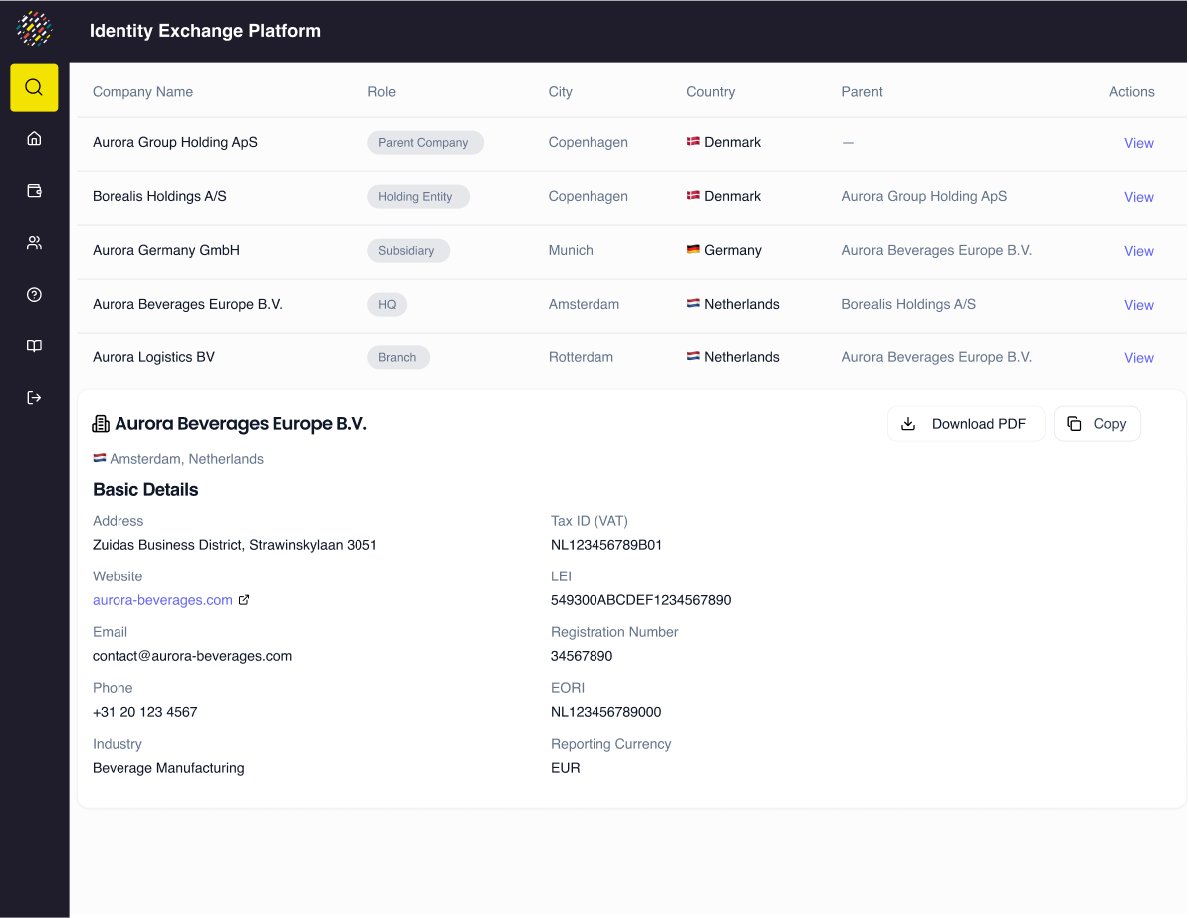Open the Users section via sidebar icon
Viewport: 1189px width, 918px height.
coord(33,242)
